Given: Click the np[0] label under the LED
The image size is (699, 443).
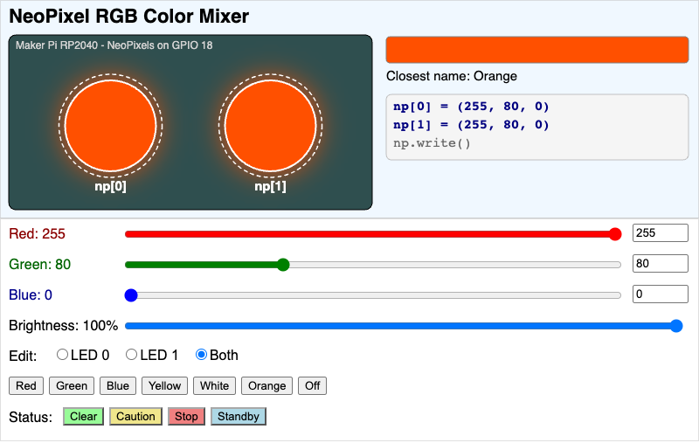Looking at the screenshot, I should pyautogui.click(x=111, y=186).
